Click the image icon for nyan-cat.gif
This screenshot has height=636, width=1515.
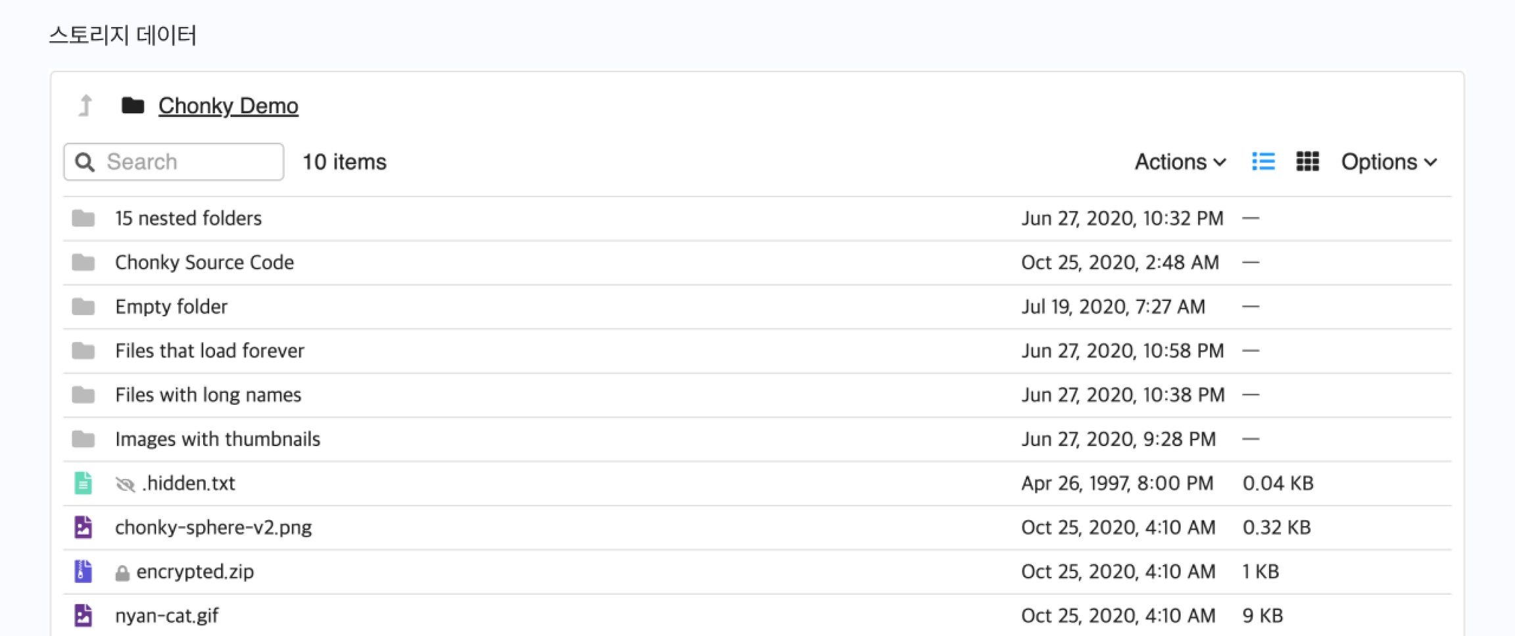tap(83, 615)
